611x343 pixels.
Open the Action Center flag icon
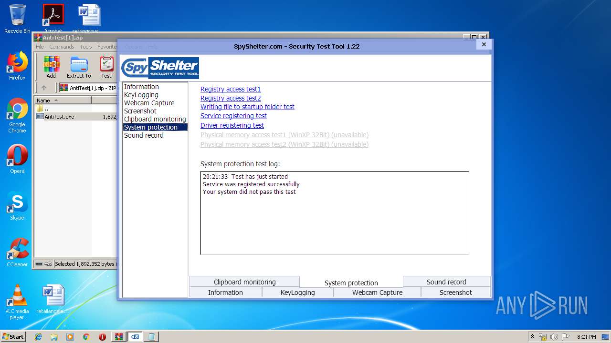click(565, 337)
